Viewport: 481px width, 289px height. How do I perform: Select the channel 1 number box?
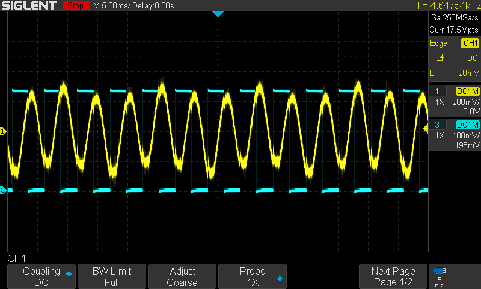437,91
